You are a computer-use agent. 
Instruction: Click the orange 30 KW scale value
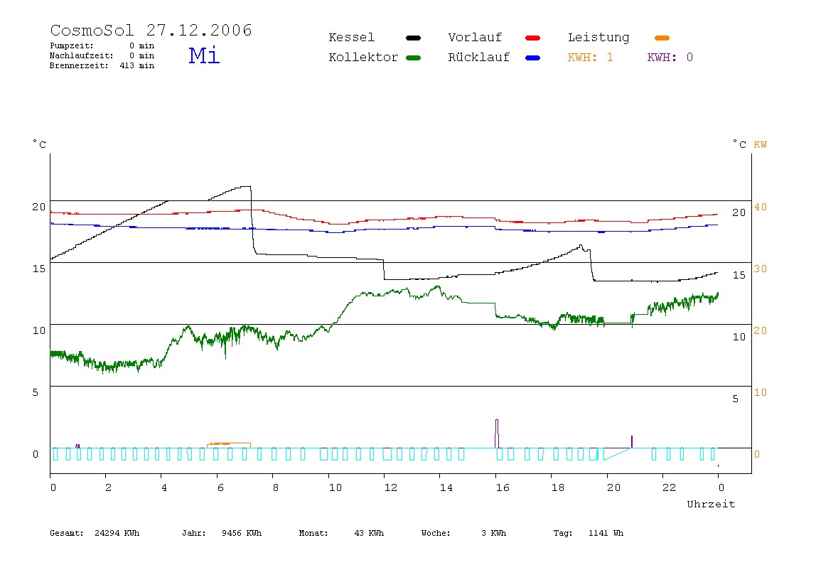[761, 269]
